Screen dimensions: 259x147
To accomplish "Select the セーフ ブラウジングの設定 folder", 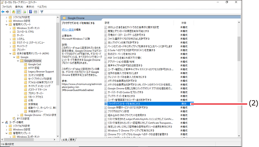I will click(40, 79).
